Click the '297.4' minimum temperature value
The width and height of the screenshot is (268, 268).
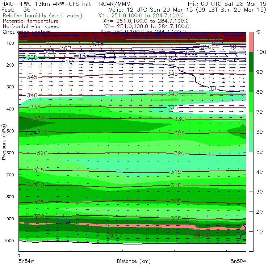click(x=201, y=236)
